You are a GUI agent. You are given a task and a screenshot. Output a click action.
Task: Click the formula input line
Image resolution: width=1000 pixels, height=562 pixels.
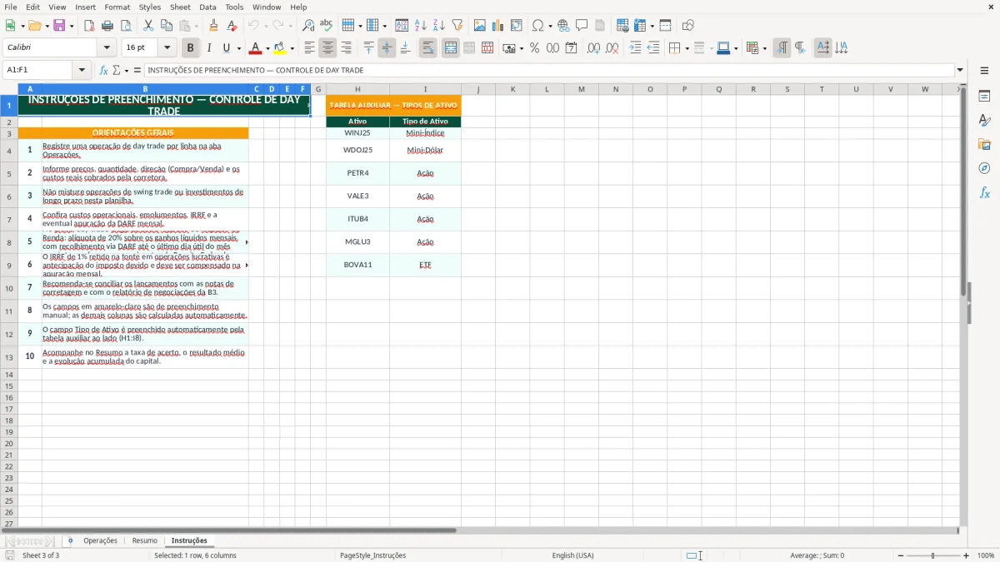(549, 70)
